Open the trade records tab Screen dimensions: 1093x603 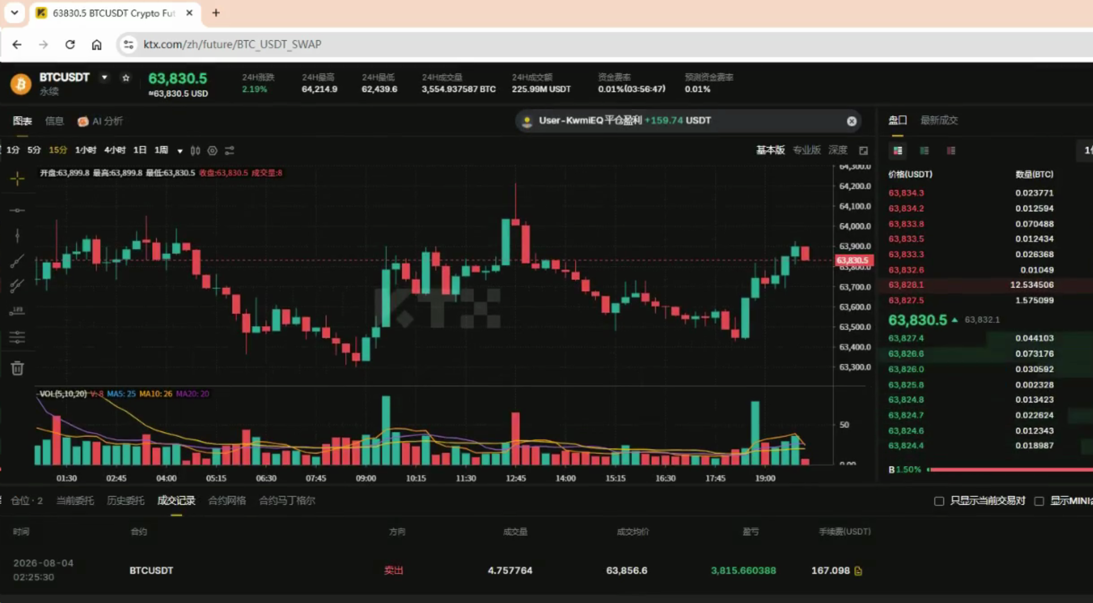click(x=176, y=501)
